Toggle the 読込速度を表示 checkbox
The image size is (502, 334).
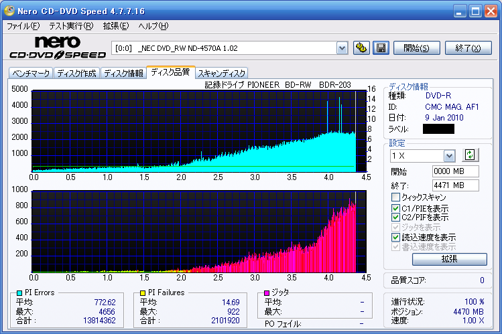pyautogui.click(x=395, y=237)
